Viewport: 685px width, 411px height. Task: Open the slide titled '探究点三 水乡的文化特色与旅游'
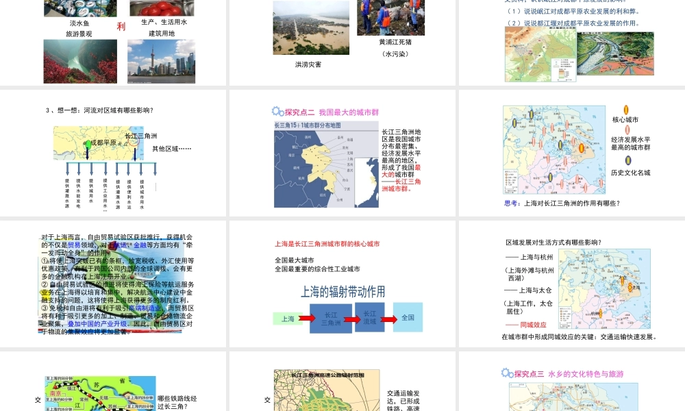point(572,382)
